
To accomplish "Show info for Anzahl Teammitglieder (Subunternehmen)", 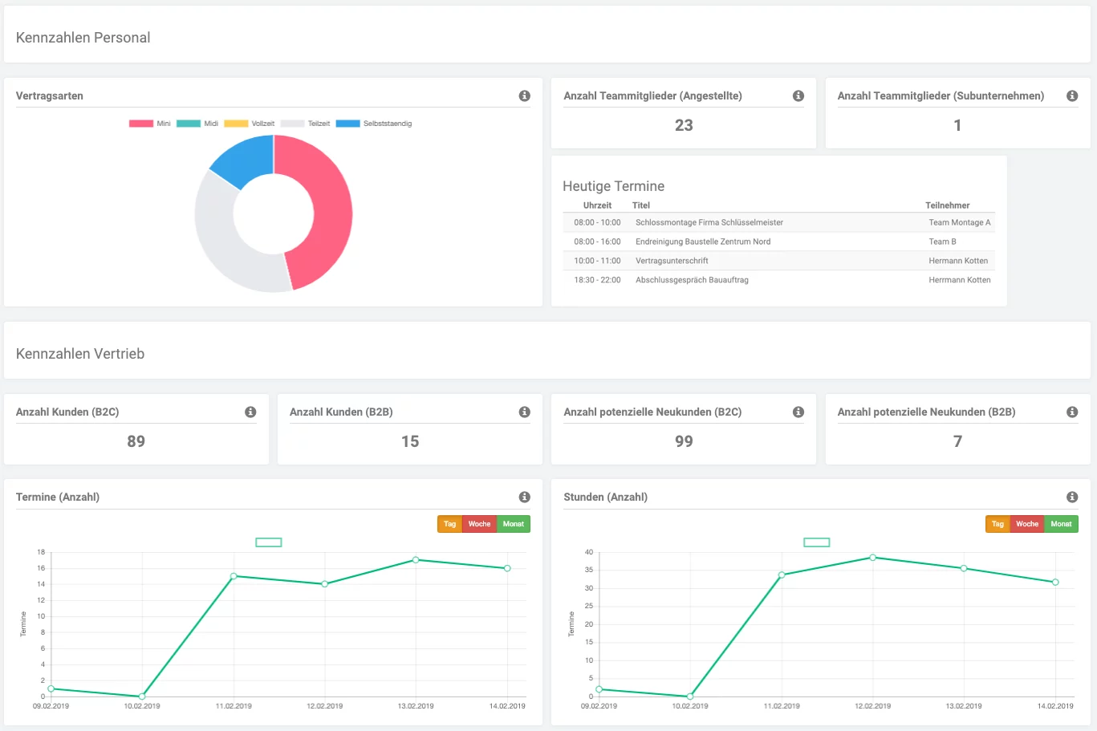I will (x=1072, y=95).
